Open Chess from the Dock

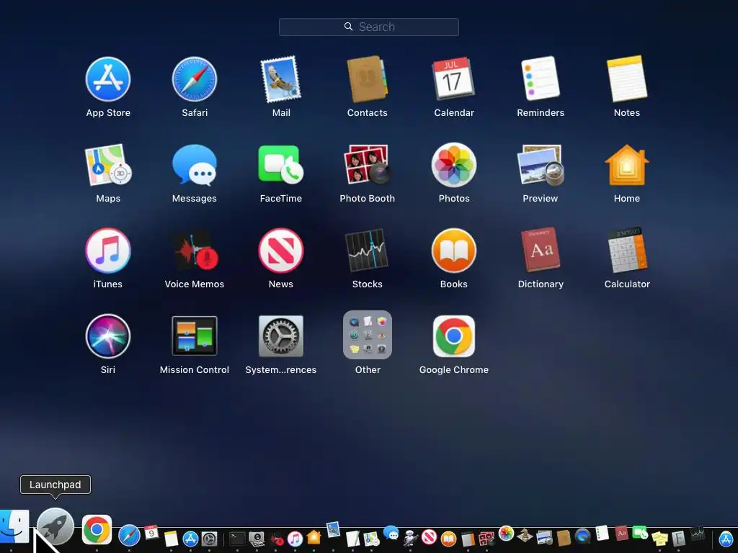tap(525, 535)
